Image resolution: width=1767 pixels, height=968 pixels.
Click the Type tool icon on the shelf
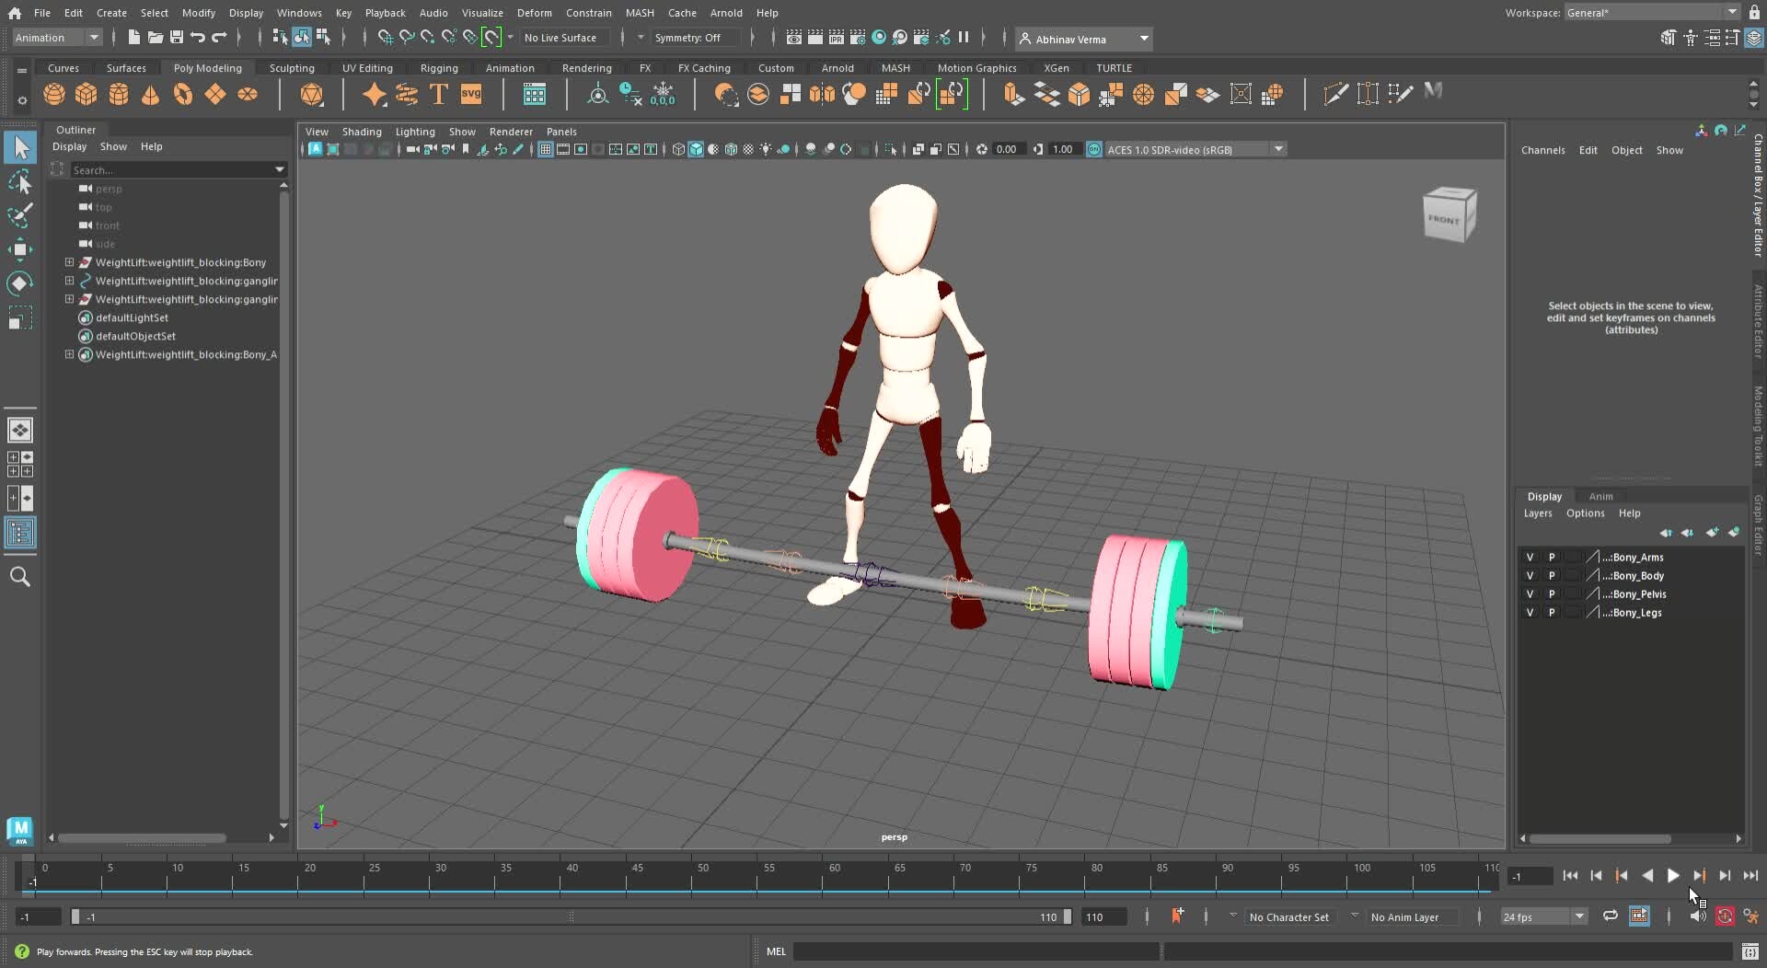438,94
